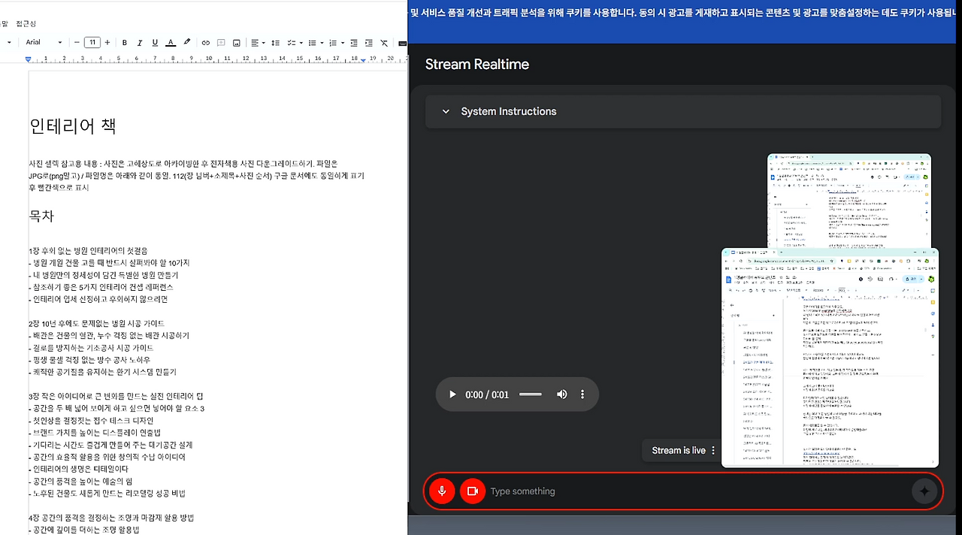
Task: Send a message with the sparkle button
Action: pyautogui.click(x=924, y=491)
